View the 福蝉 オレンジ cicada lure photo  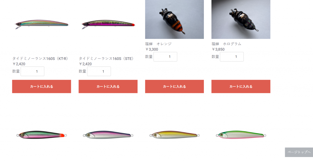175,19
